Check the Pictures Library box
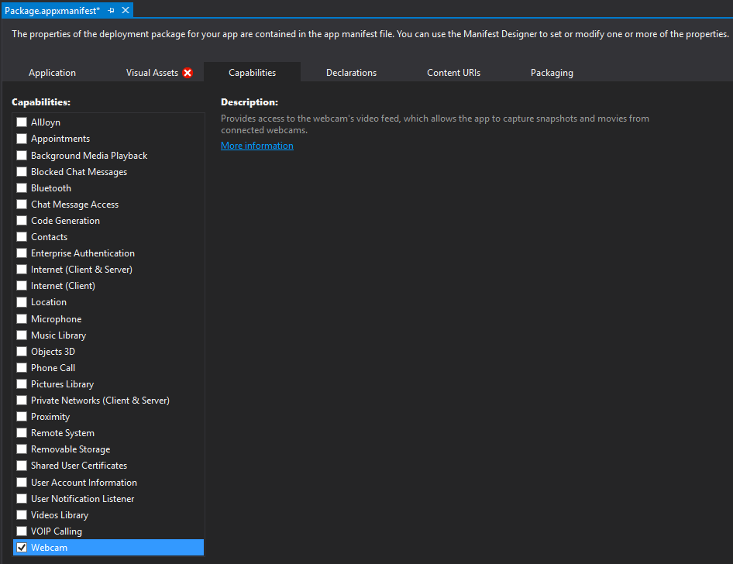 (x=22, y=384)
